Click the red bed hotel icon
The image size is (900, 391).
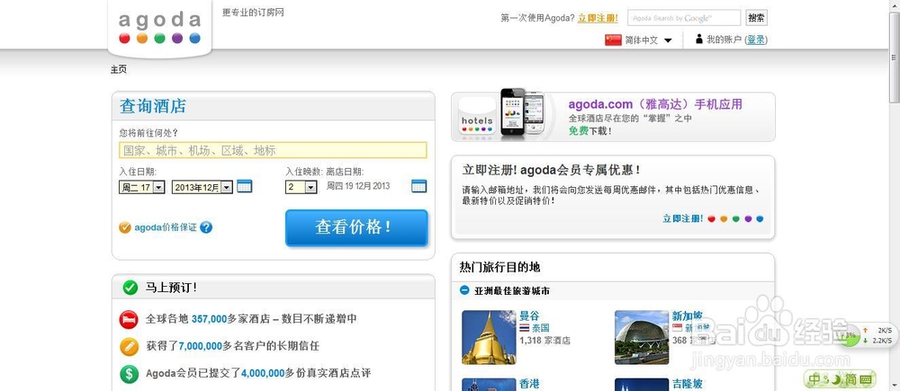pyautogui.click(x=129, y=319)
